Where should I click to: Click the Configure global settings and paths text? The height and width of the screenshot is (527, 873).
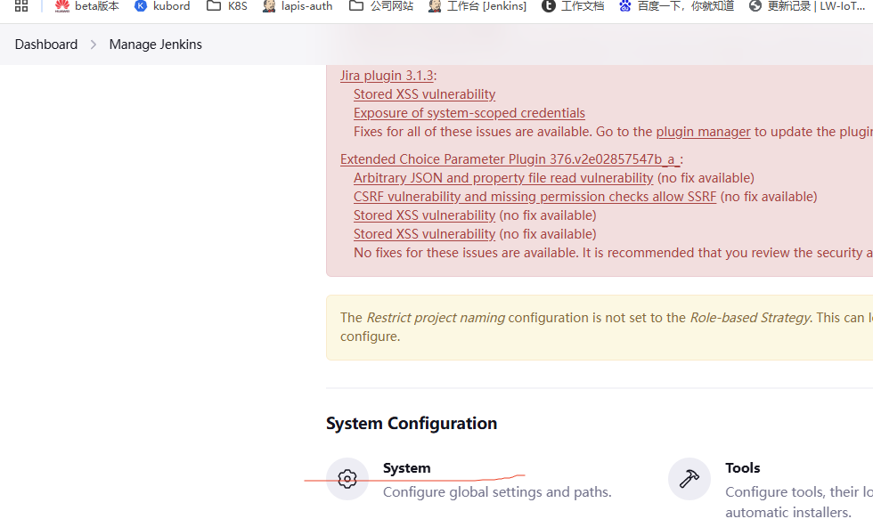[497, 492]
